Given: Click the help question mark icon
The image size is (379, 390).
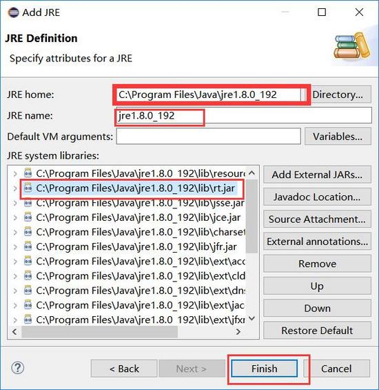Looking at the screenshot, I should point(18,368).
